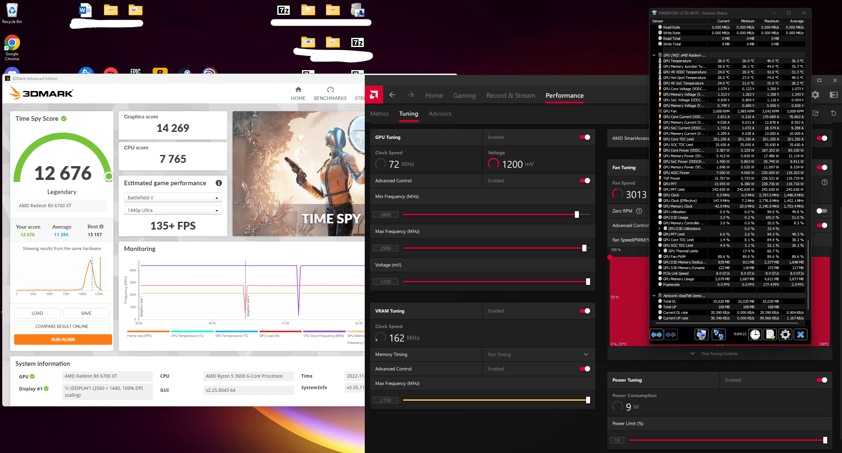Viewport: 842px width, 453px height.
Task: Open the Battlefield V game dropdown
Action: point(173,198)
